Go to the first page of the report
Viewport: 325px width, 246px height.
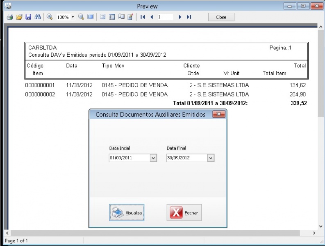click(x=143, y=17)
